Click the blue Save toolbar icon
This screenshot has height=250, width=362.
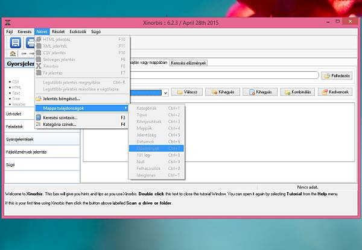(x=16, y=43)
